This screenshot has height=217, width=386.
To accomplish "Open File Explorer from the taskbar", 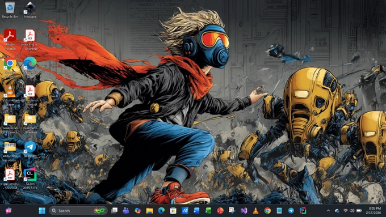I will [x=149, y=211].
